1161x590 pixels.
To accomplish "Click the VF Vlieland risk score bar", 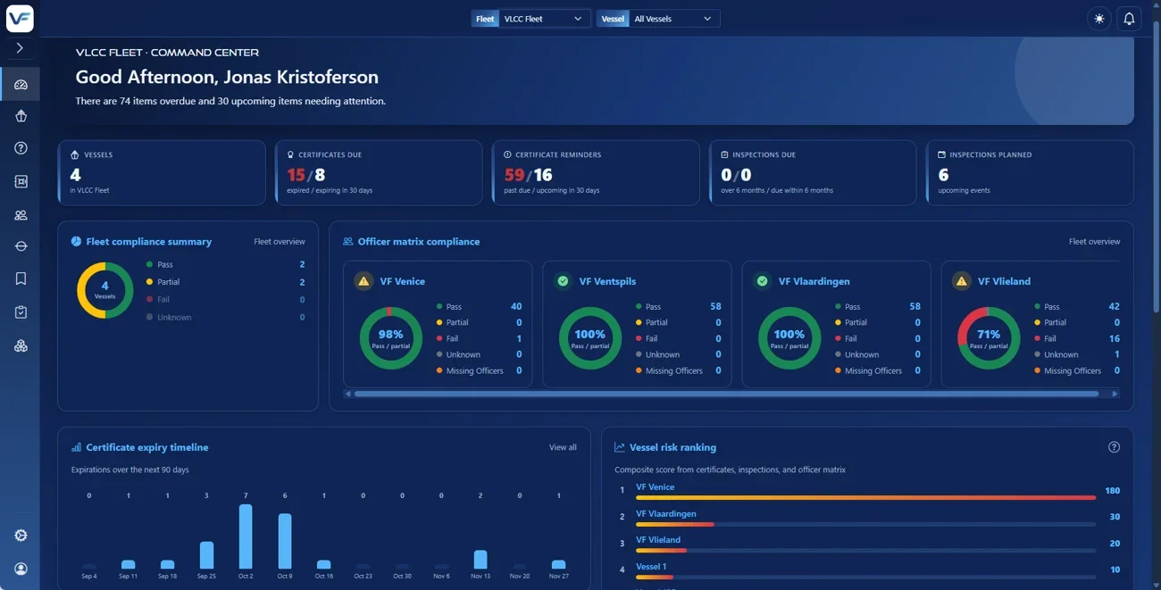I will pos(865,550).
